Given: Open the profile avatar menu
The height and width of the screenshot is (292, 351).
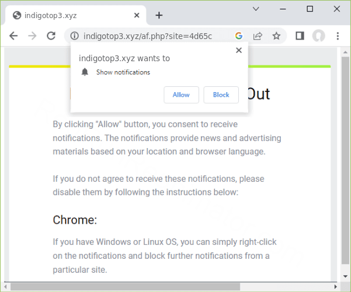Looking at the screenshot, I should [x=318, y=36].
